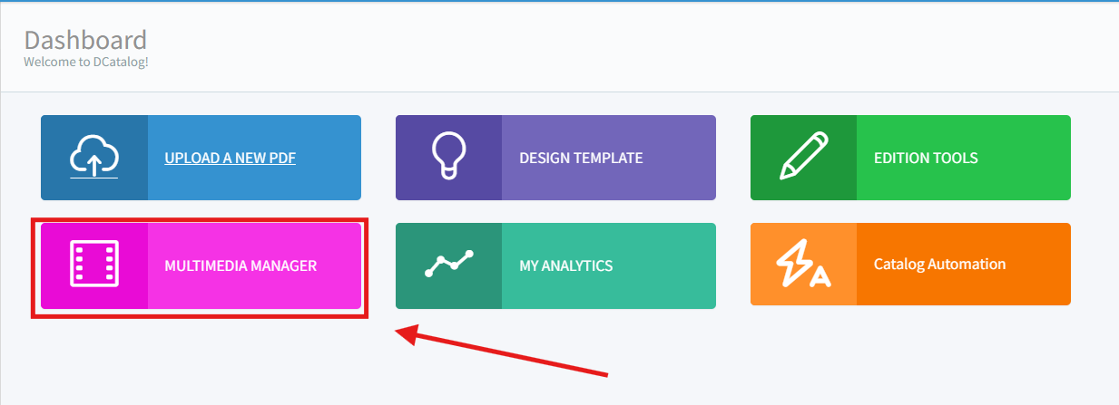Click the cloud upload icon
Viewport: 1119px width, 405px height.
tap(94, 158)
